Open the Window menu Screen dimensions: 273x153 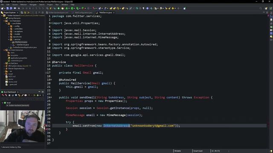coord(64,5)
